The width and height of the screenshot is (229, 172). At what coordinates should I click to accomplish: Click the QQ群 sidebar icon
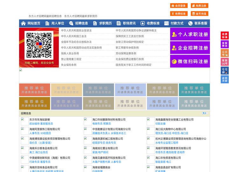(225, 71)
